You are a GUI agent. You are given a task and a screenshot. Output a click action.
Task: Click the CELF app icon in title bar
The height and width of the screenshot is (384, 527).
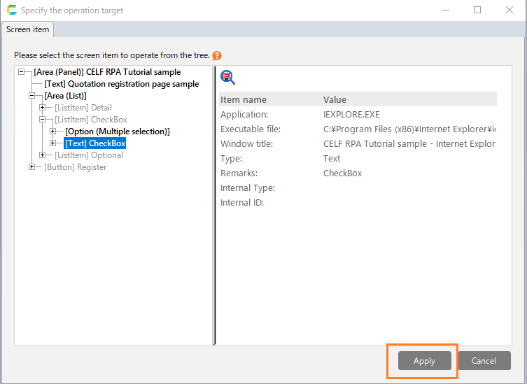coord(10,10)
